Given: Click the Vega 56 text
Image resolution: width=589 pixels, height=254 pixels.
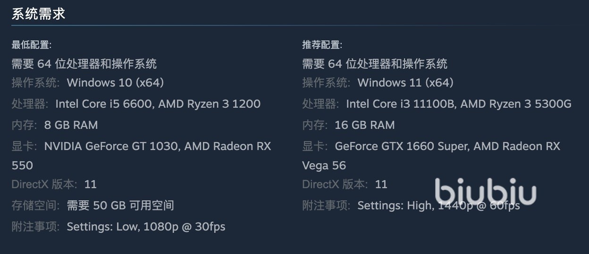Looking at the screenshot, I should (324, 166).
